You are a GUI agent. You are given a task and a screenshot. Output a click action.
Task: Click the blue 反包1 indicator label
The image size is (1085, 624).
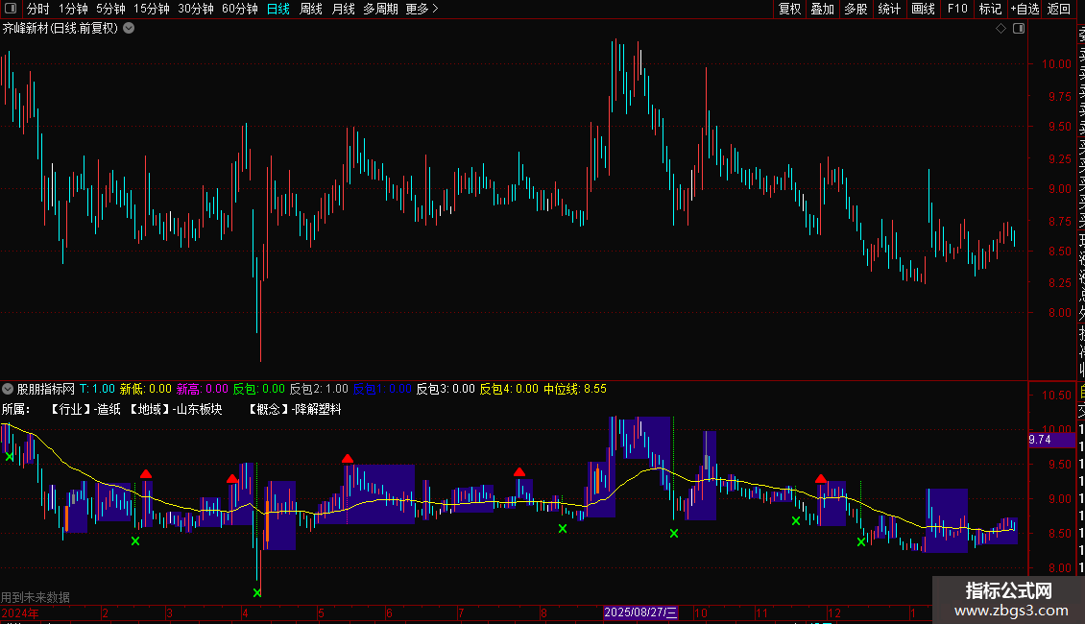[x=382, y=389]
